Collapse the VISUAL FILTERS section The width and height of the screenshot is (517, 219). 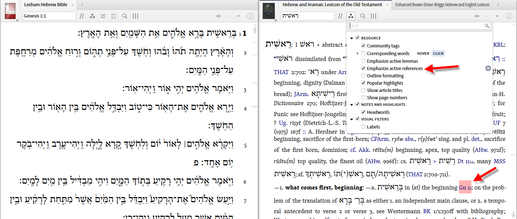point(352,119)
